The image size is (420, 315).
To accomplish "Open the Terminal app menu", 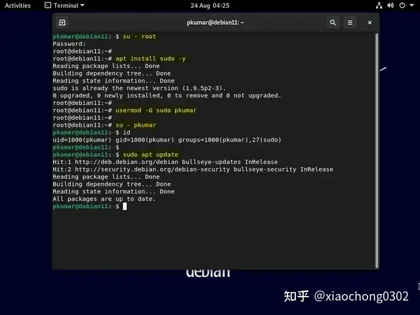I will [64, 5].
